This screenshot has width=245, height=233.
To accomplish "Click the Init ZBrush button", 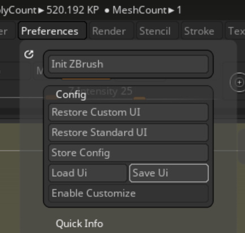I will click(x=128, y=64).
